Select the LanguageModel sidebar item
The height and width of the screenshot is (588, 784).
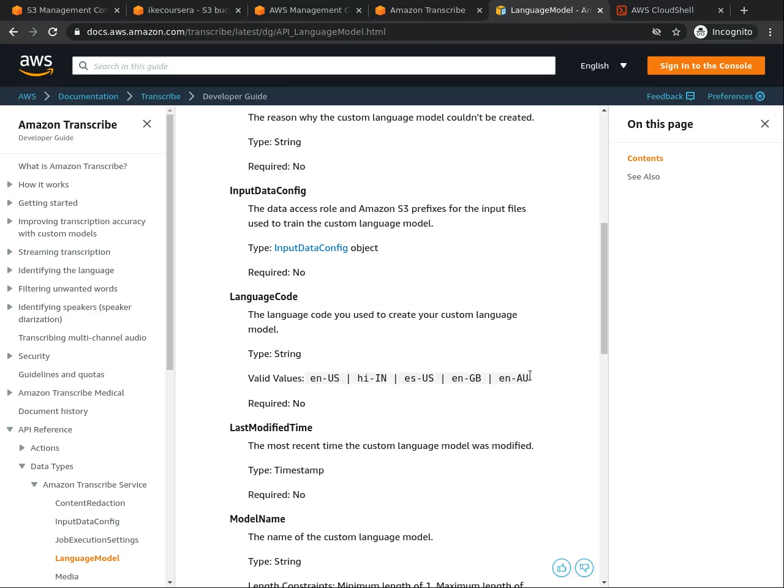pyautogui.click(x=87, y=558)
